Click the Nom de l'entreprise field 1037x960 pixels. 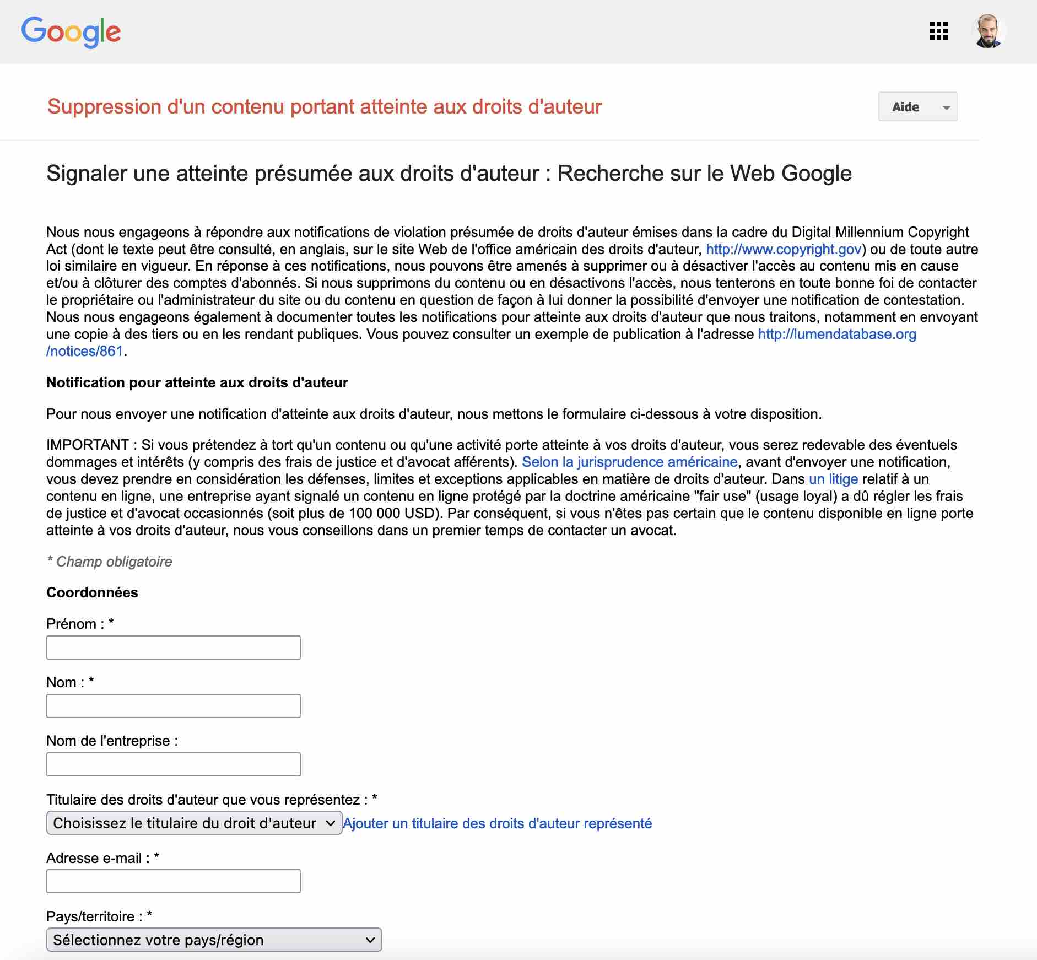[x=172, y=764]
